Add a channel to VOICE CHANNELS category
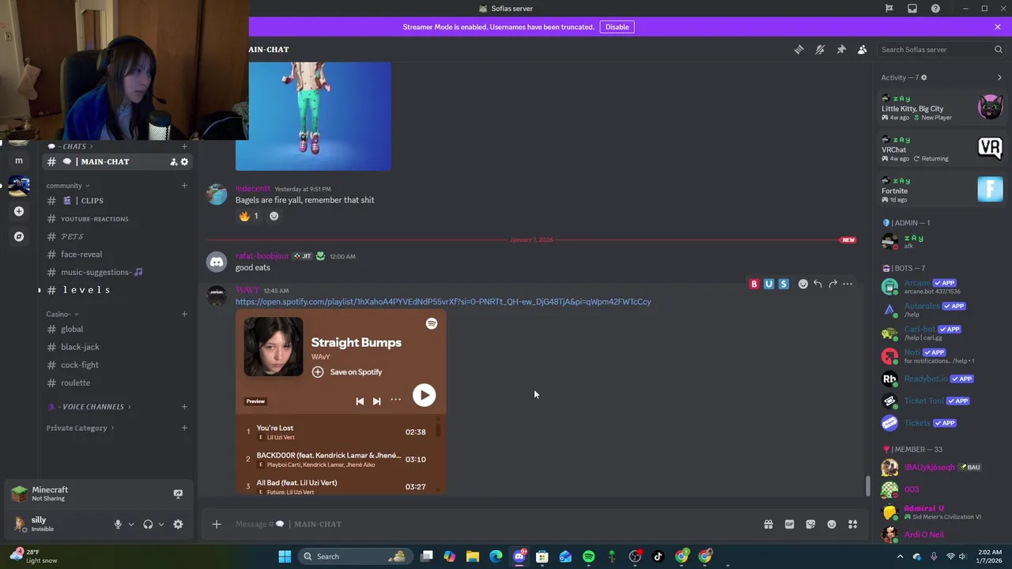The height and width of the screenshot is (569, 1012). 184,407
